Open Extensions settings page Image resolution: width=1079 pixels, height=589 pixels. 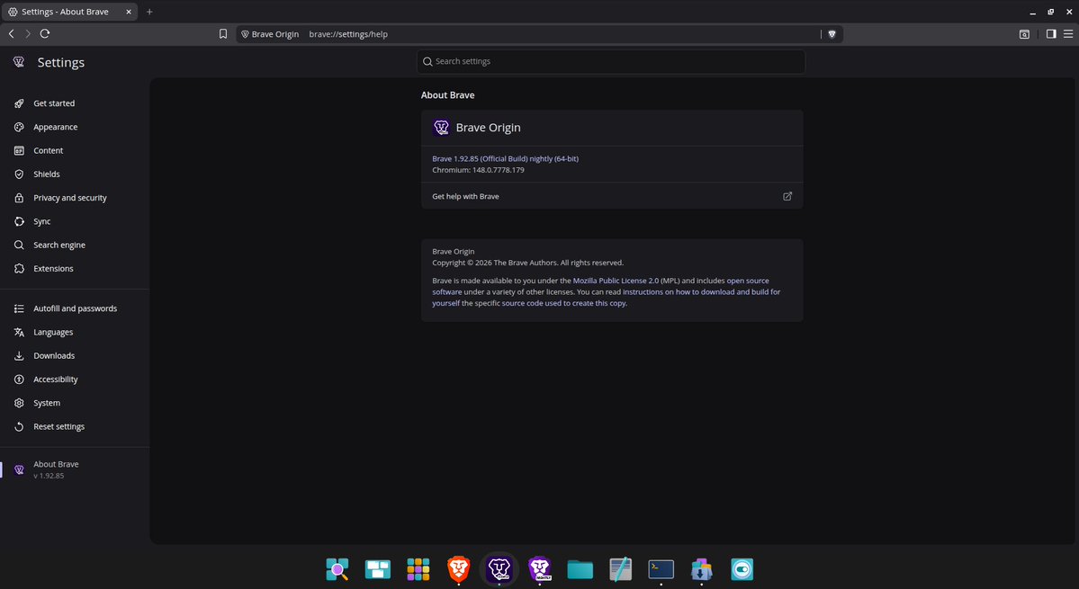tap(53, 269)
